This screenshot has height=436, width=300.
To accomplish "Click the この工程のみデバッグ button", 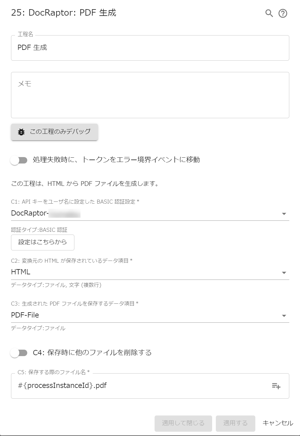I will point(54,132).
